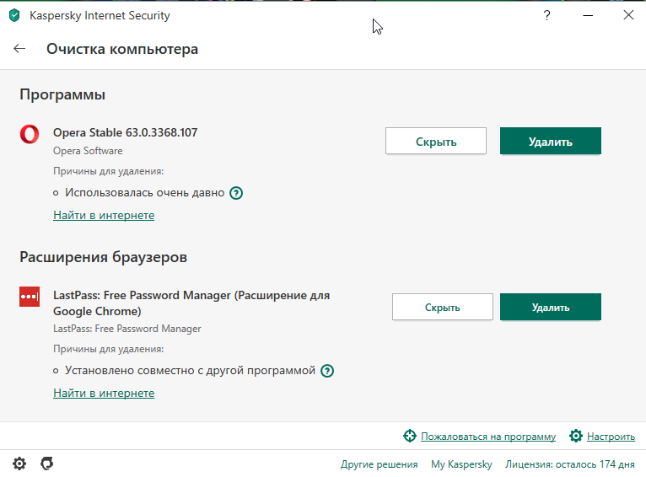646x477 pixels.
Task: Hide the LastPass extension (Скрыть)
Action: click(x=443, y=307)
